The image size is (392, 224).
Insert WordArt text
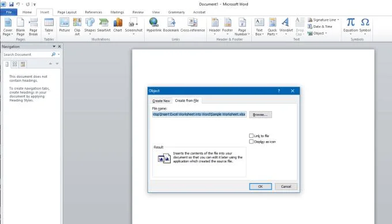click(x=286, y=26)
